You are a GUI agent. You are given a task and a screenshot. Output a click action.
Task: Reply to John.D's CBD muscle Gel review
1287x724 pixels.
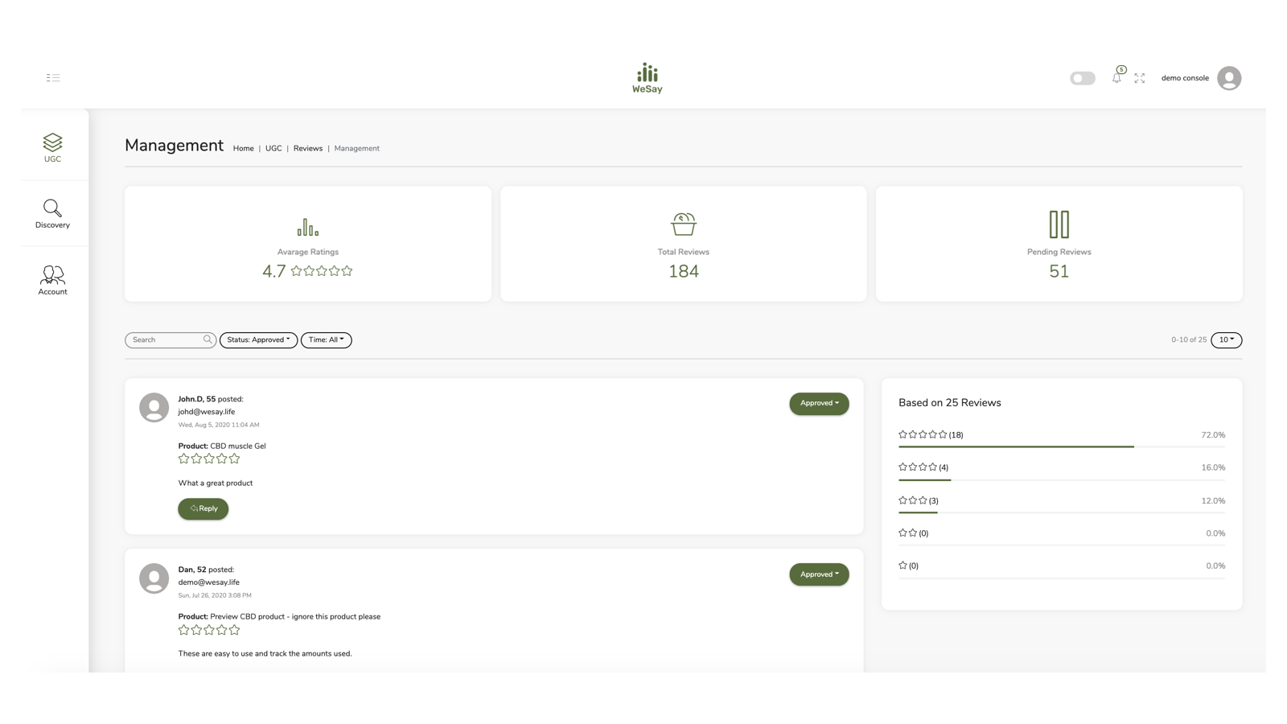coord(203,508)
